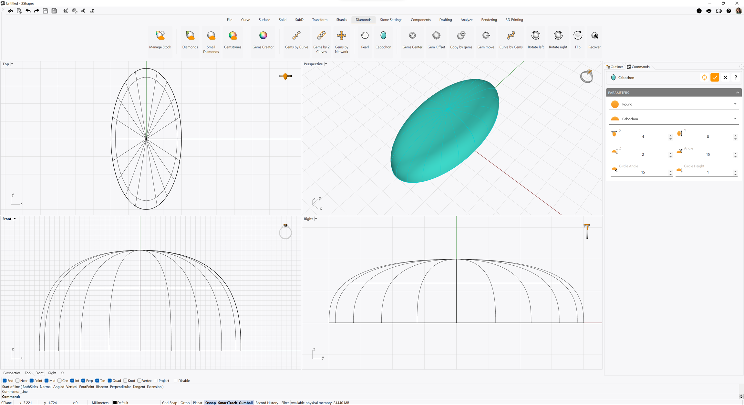
Task: Toggle Grid Snap in the status bar
Action: coord(170,403)
